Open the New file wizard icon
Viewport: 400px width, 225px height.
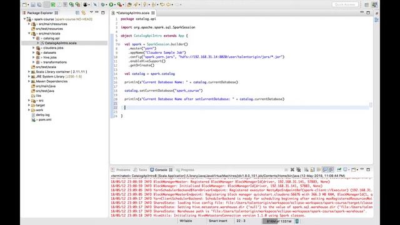(24, 4)
